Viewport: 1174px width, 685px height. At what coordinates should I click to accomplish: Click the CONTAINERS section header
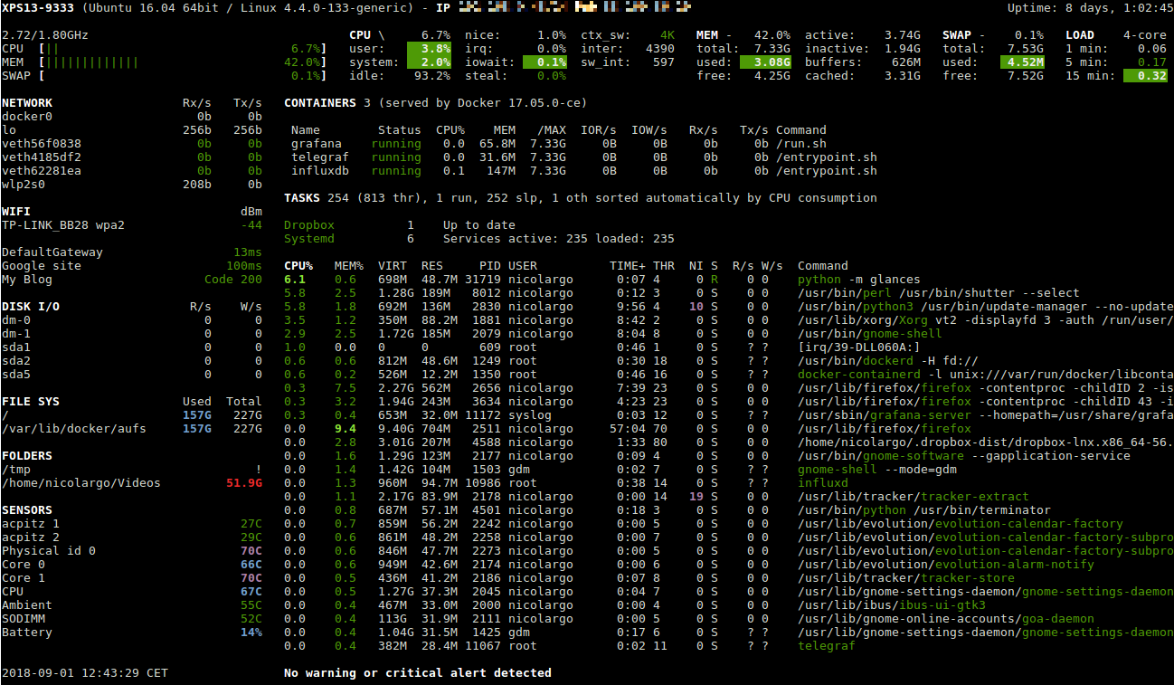pyautogui.click(x=320, y=103)
